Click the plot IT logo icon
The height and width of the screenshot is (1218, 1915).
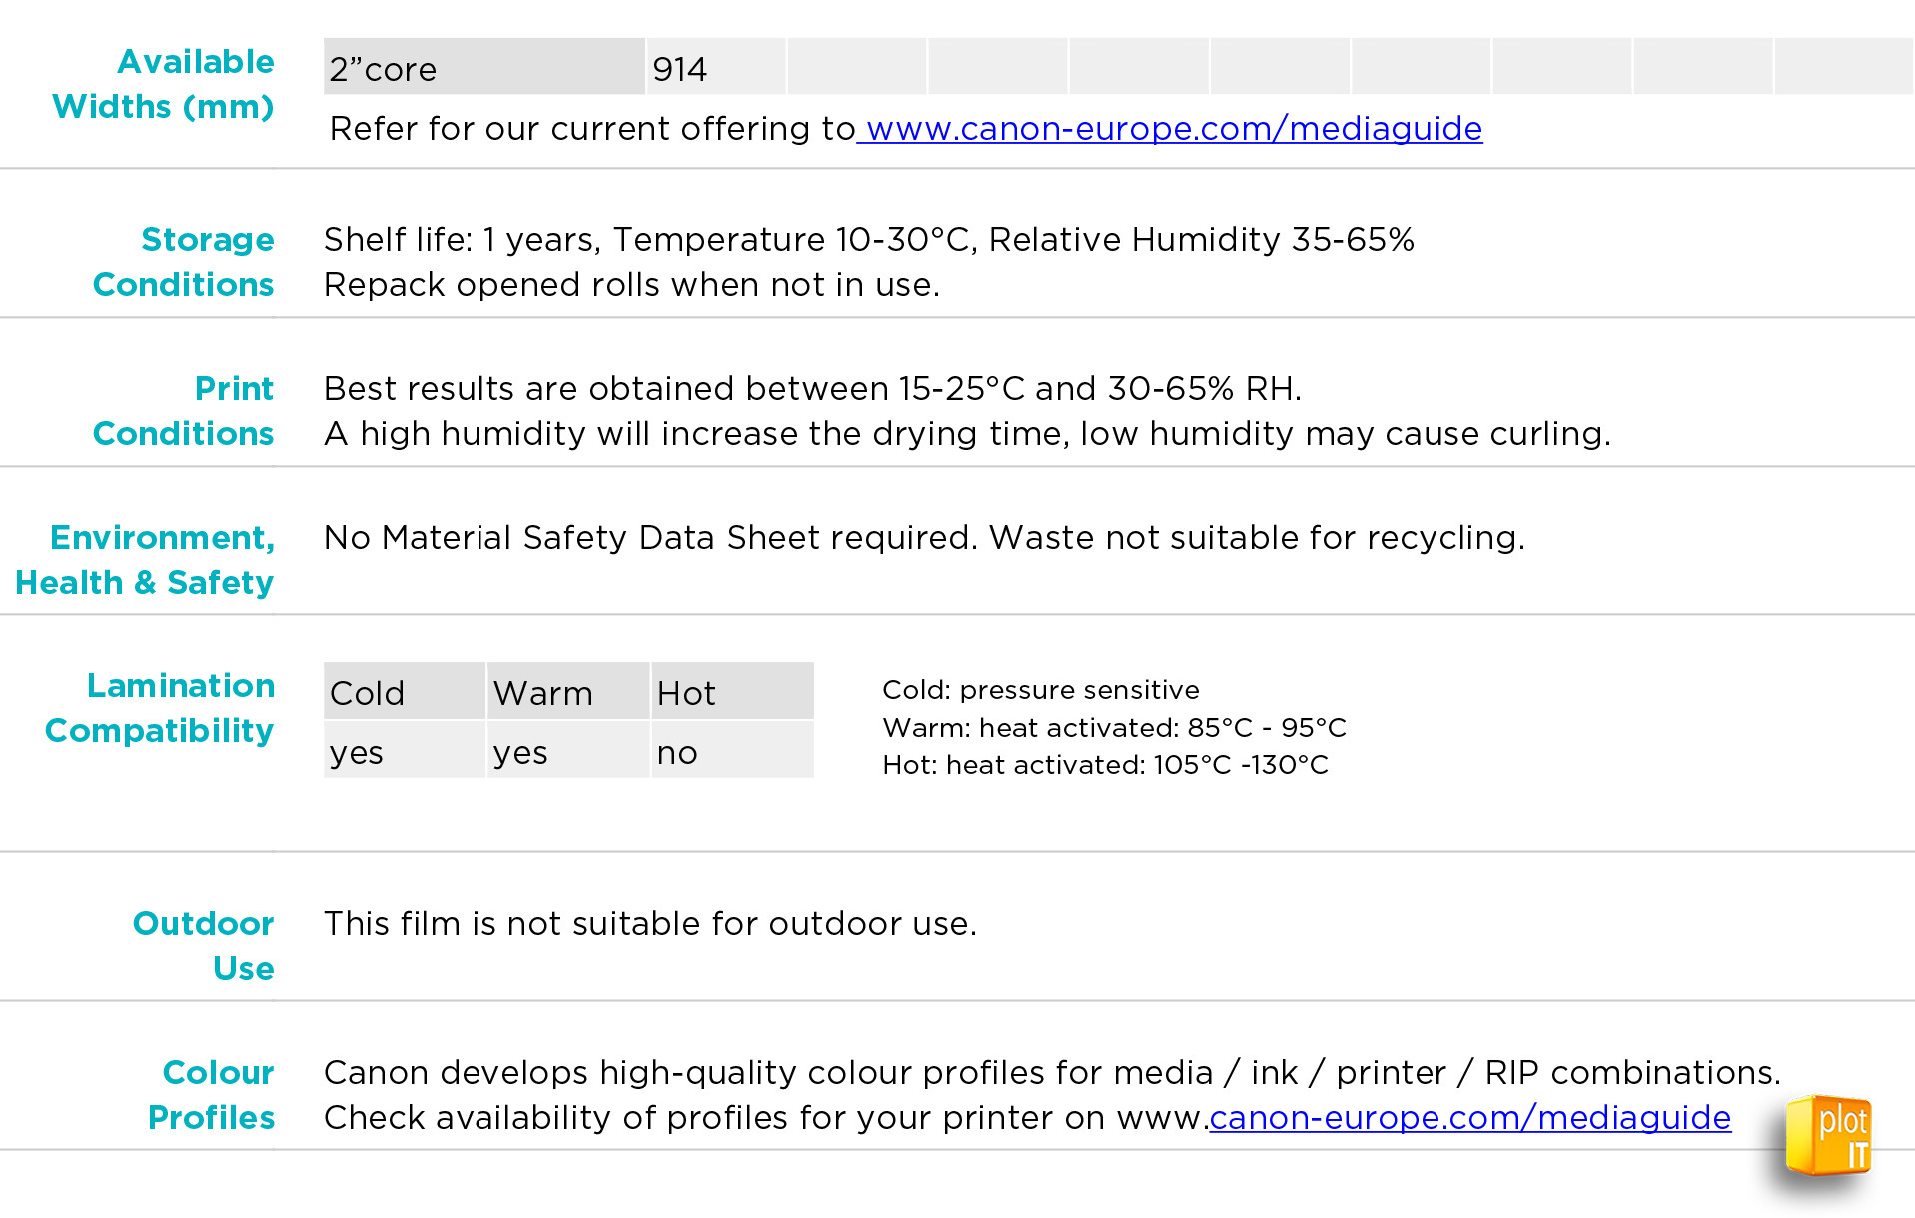1828,1136
